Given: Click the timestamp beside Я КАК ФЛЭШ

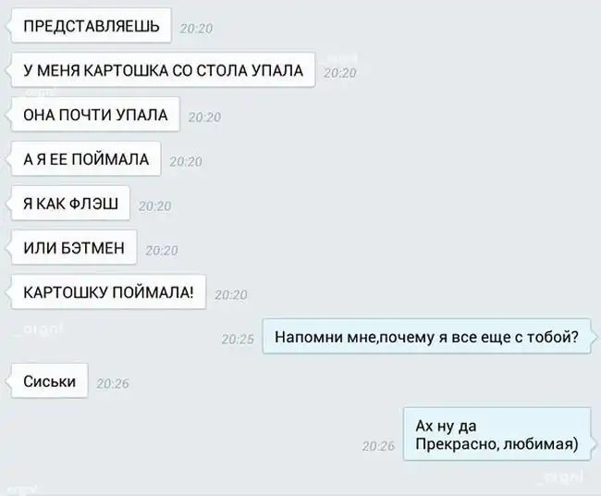Looking at the screenshot, I should pos(154,206).
